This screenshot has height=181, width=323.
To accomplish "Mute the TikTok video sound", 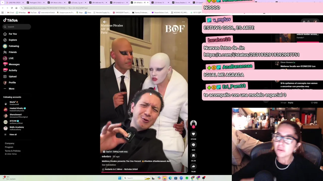I will pyautogui.click(x=105, y=22).
